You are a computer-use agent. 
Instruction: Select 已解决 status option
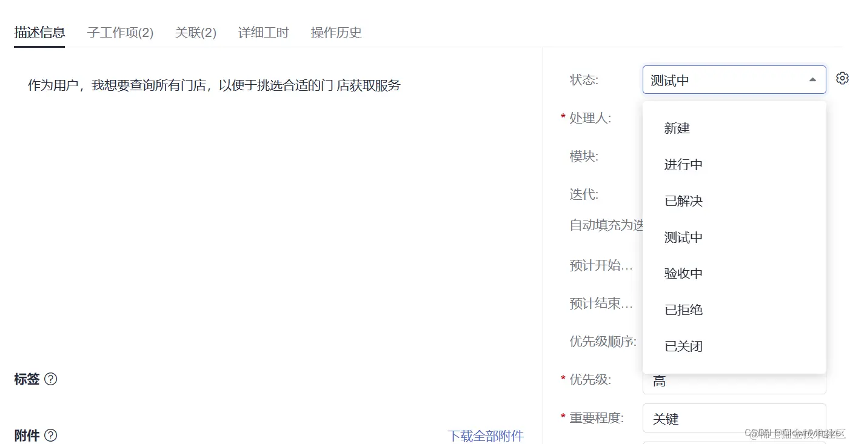(x=734, y=201)
